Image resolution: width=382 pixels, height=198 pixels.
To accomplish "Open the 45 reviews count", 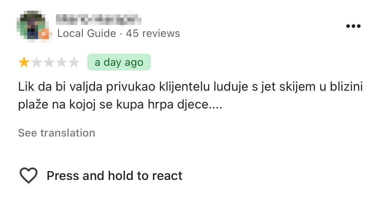I will tap(153, 33).
